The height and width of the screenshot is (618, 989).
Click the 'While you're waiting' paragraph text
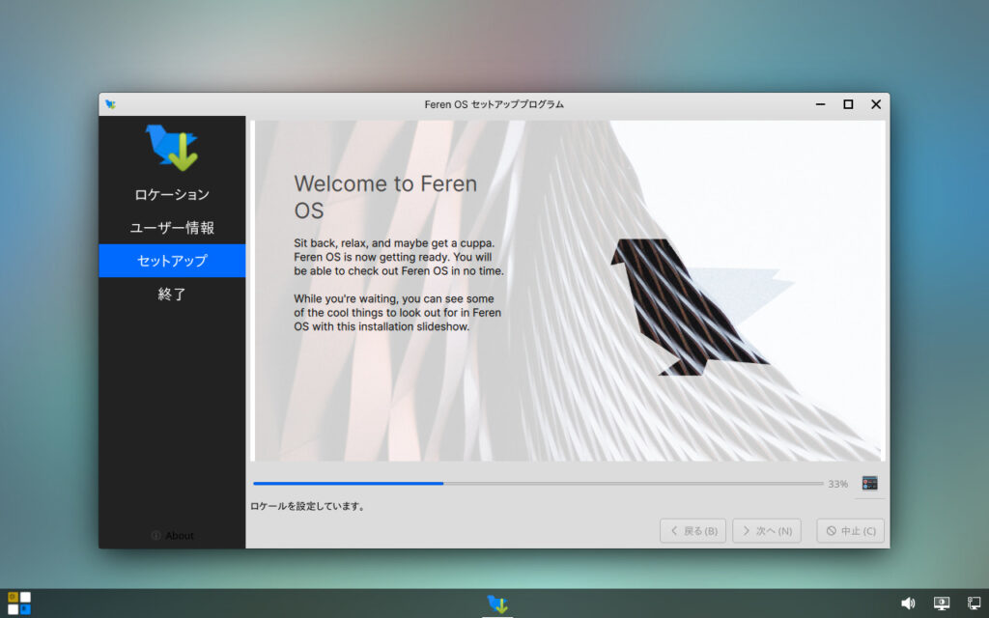tap(397, 313)
